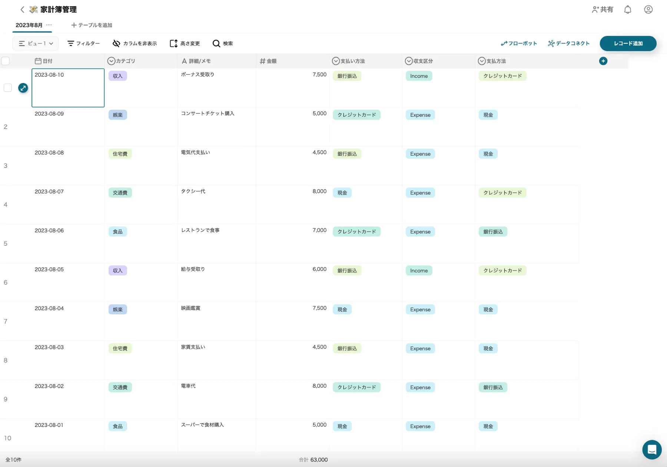Click the 現金 tag in the タクシー代 row
Image resolution: width=667 pixels, height=467 pixels.
coord(342,193)
